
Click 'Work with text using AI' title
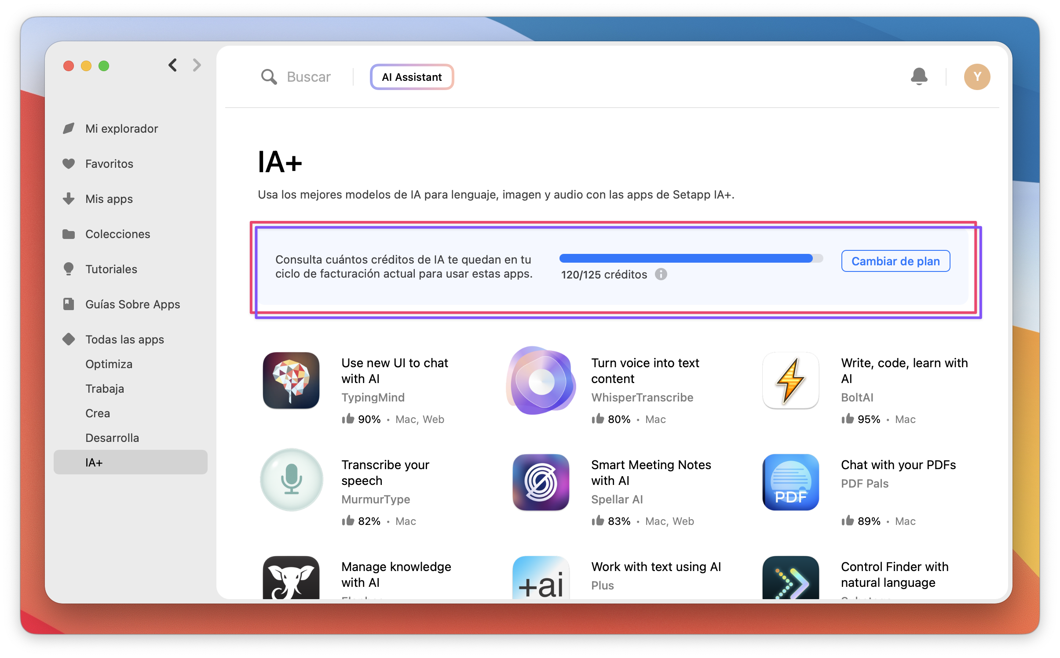click(656, 567)
